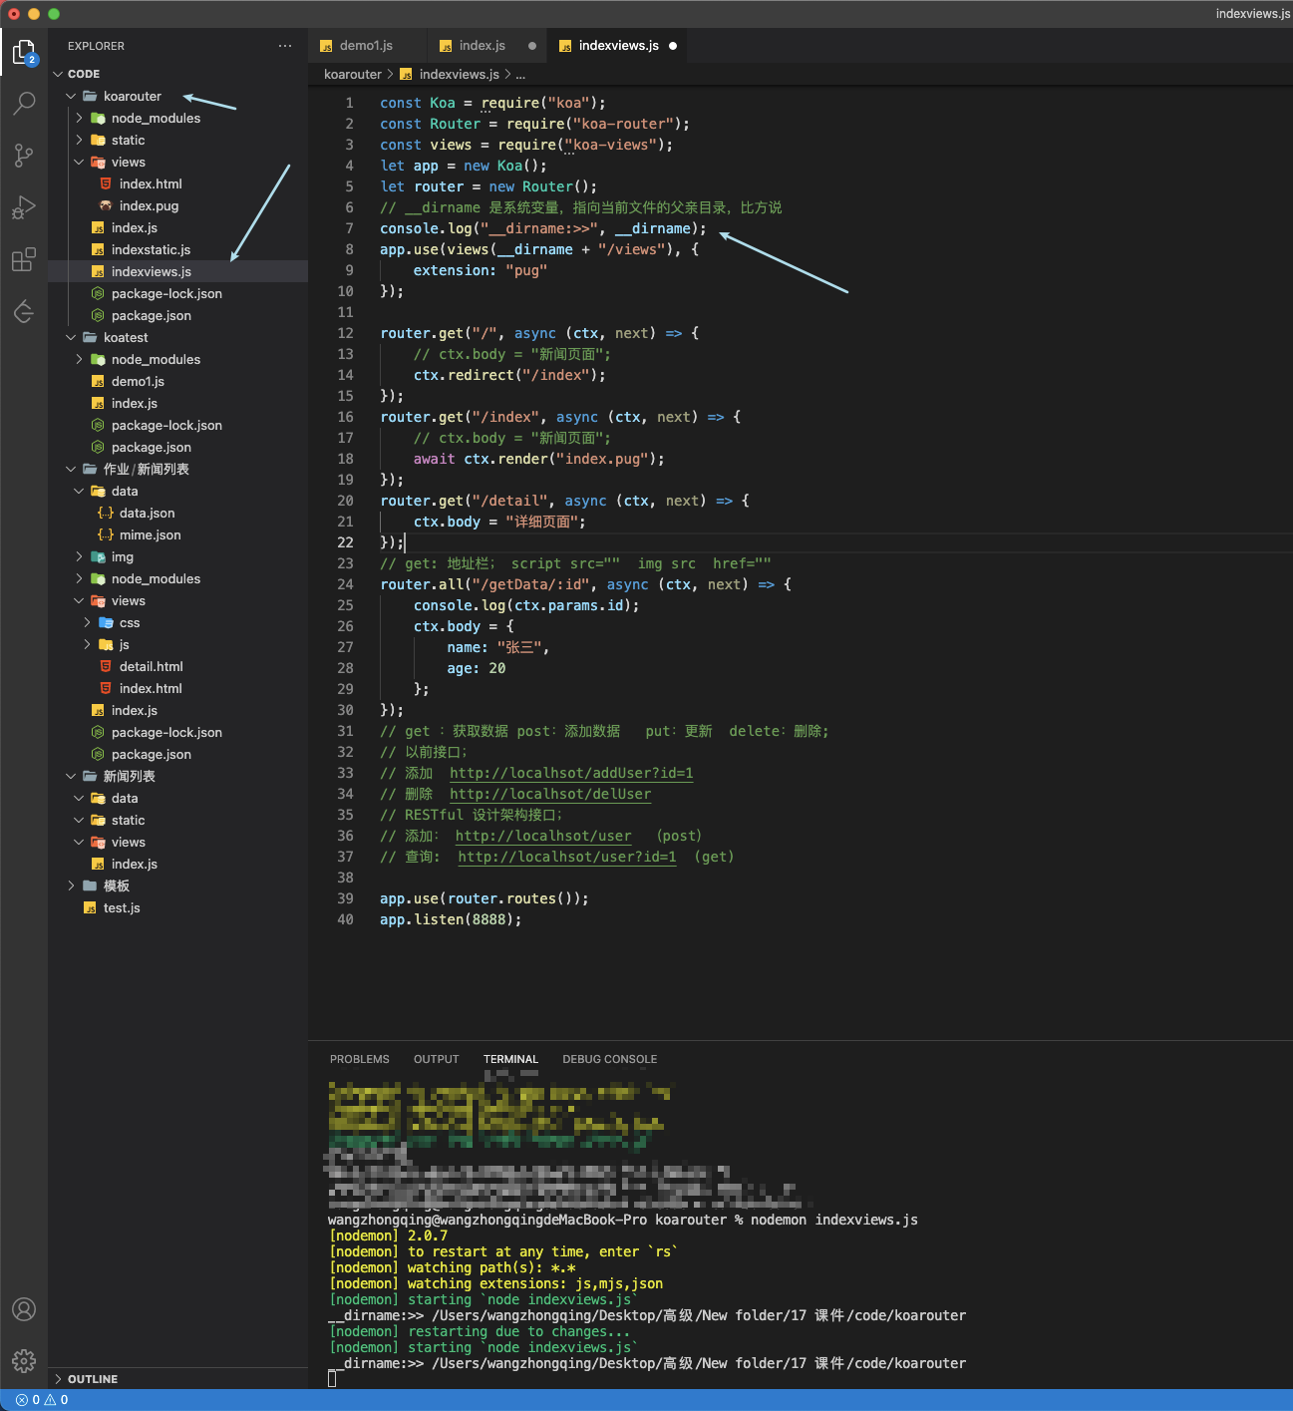Open the Run and Debug icon
This screenshot has width=1293, height=1411.
[x=24, y=207]
